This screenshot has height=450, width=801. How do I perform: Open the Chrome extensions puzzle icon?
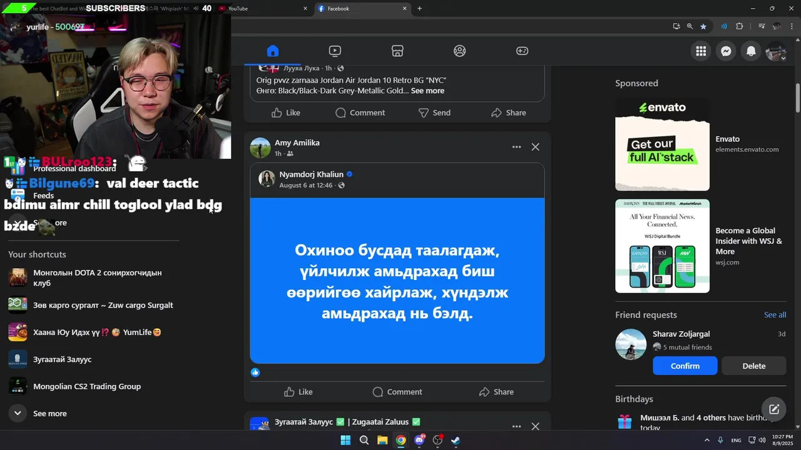(740, 26)
